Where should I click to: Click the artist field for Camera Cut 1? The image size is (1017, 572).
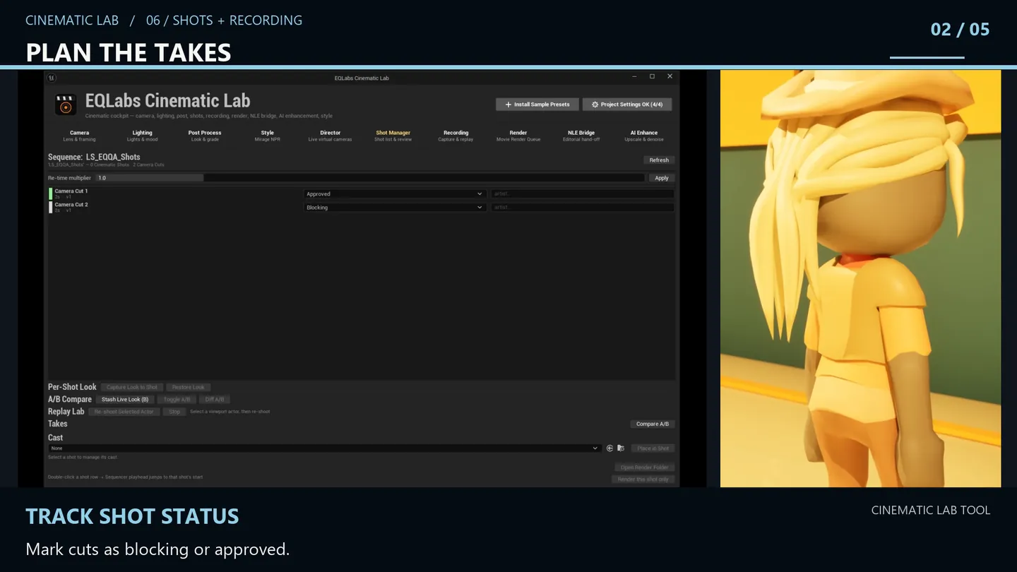(x=582, y=194)
